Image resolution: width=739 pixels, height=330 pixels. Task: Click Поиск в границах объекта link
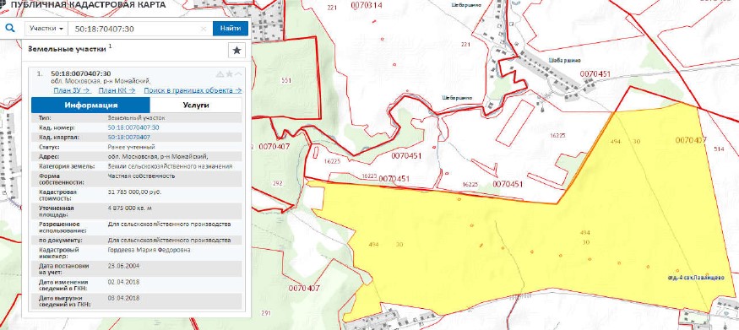[x=193, y=90]
